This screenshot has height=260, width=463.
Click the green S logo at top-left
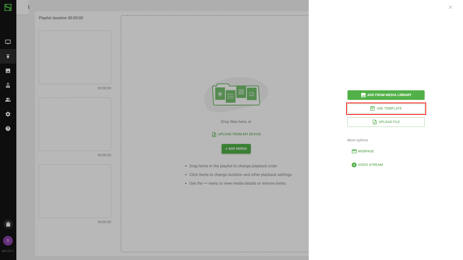pos(8,7)
